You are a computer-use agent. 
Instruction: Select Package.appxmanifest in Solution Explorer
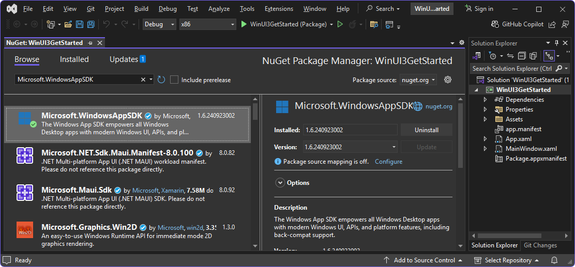536,159
